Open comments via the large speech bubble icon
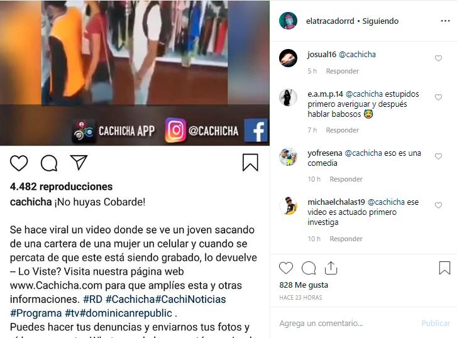 tap(49, 163)
